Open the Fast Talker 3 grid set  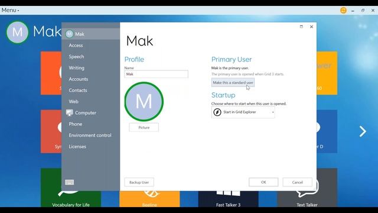(x=229, y=199)
